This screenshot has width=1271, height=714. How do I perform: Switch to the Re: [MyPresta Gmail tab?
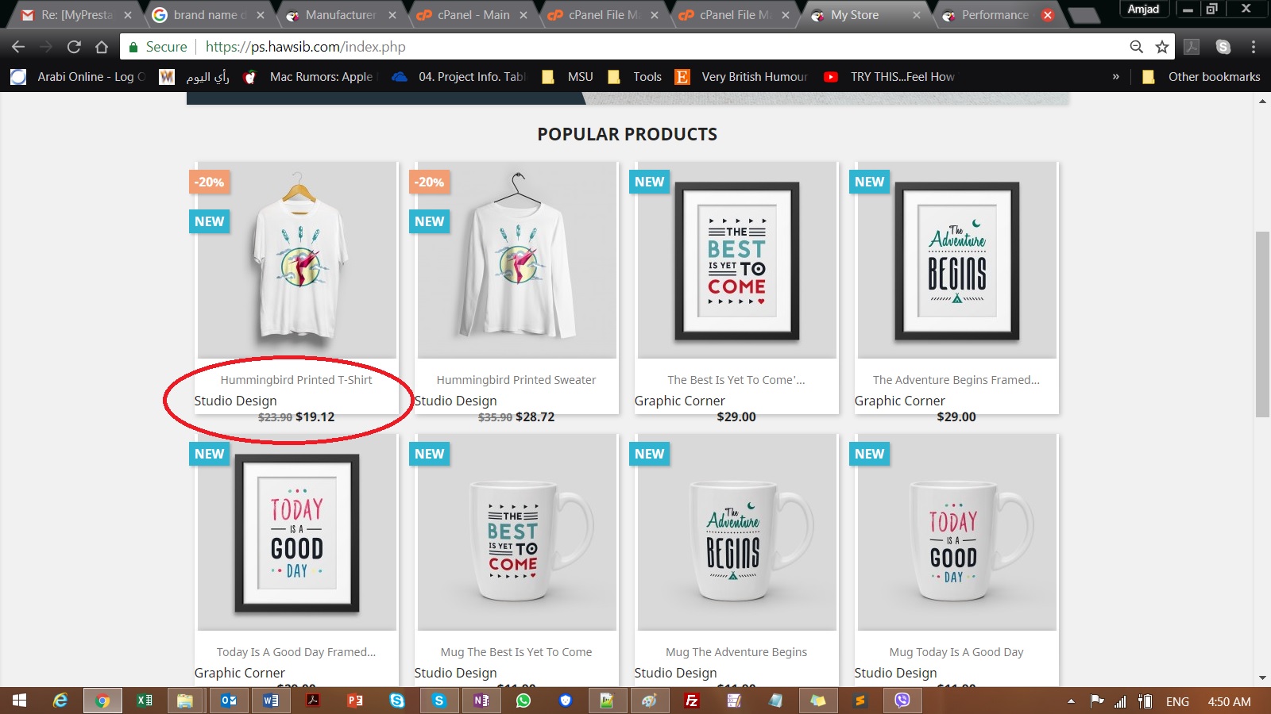coord(77,15)
